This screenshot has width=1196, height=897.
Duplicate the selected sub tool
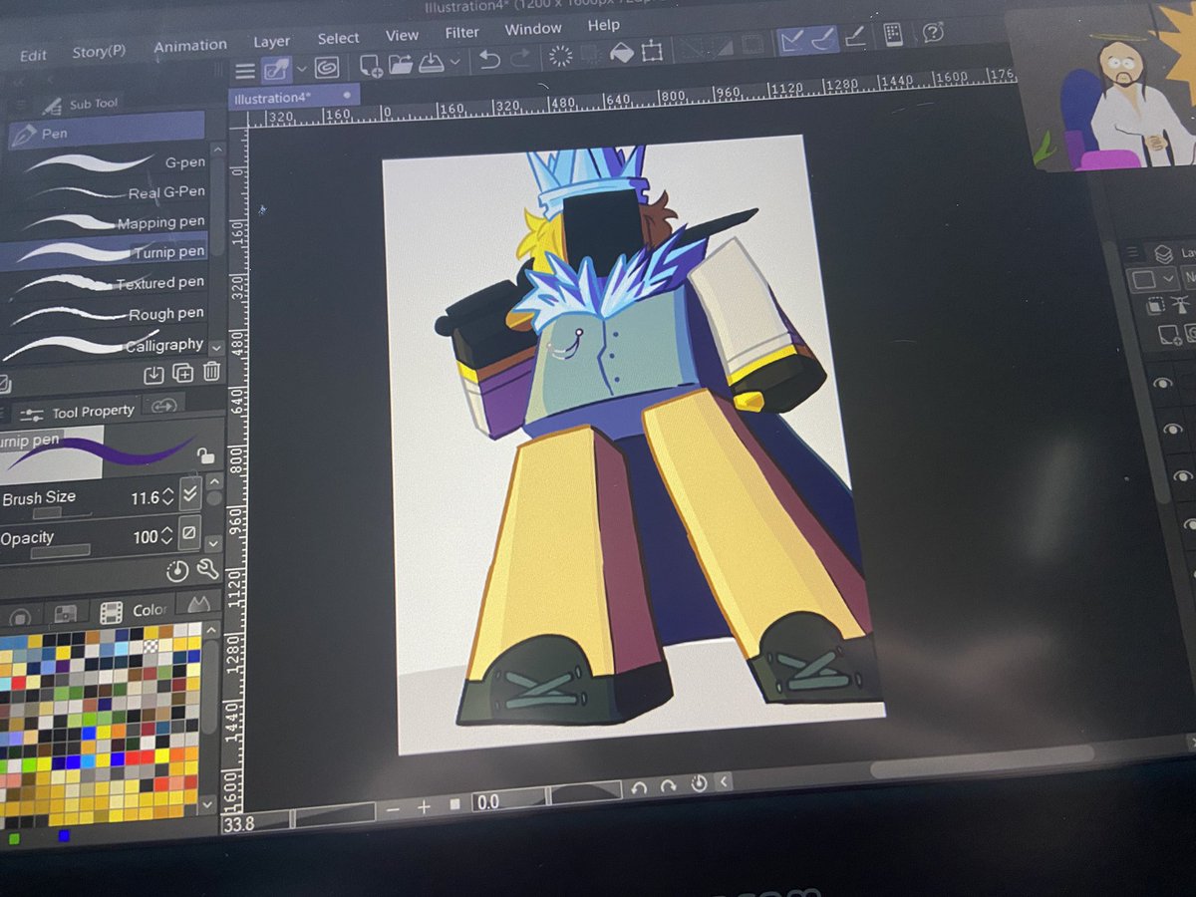(x=183, y=374)
